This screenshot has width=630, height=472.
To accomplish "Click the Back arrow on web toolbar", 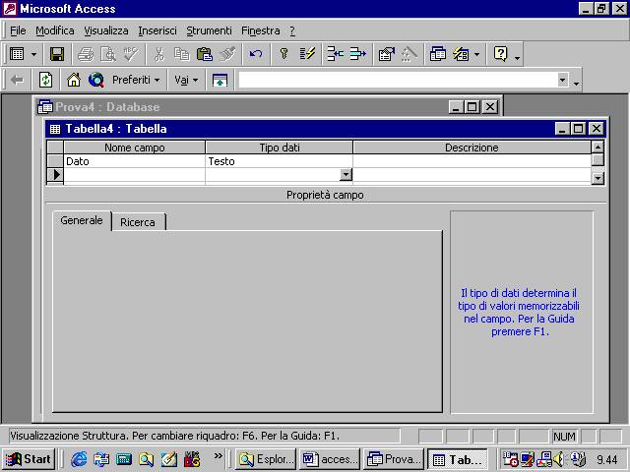I will click(17, 80).
